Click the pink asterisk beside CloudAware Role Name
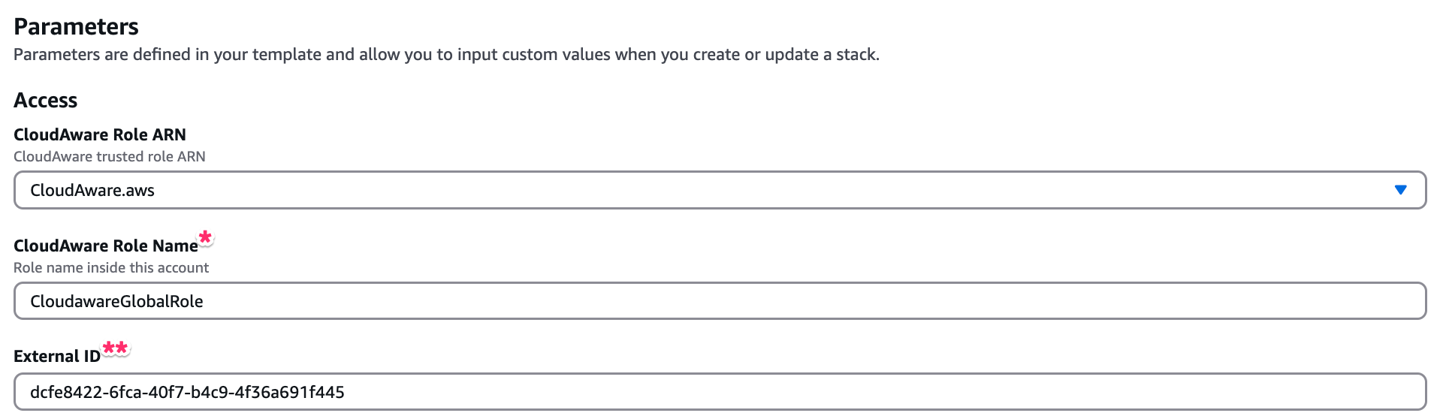 (205, 237)
